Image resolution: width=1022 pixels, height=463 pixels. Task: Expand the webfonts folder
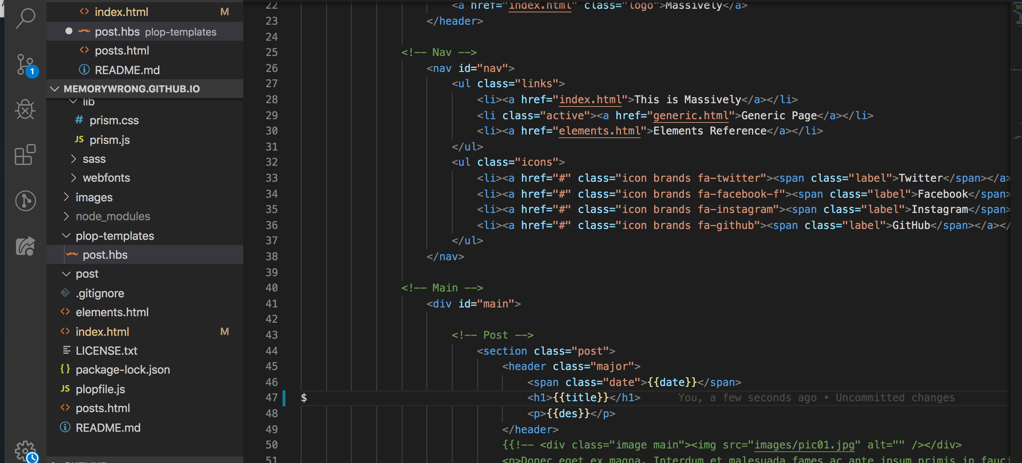pyautogui.click(x=145, y=177)
